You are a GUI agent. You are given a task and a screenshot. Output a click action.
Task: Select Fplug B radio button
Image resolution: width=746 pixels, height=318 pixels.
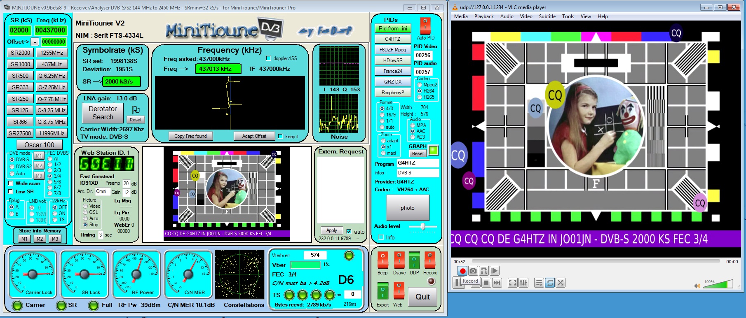tap(12, 214)
